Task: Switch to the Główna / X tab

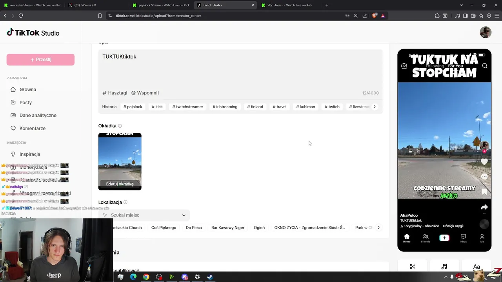Action: (x=96, y=5)
